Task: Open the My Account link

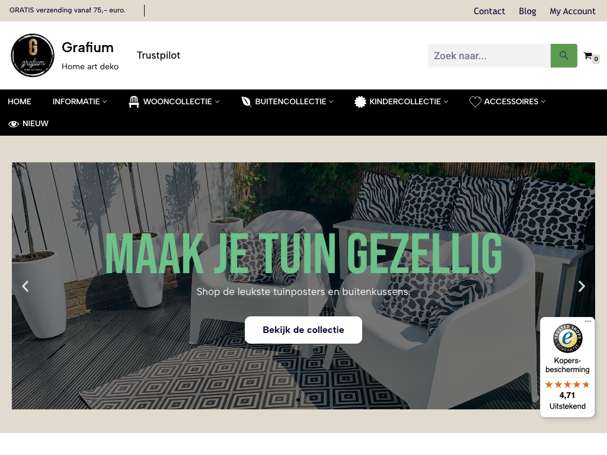Action: click(573, 11)
